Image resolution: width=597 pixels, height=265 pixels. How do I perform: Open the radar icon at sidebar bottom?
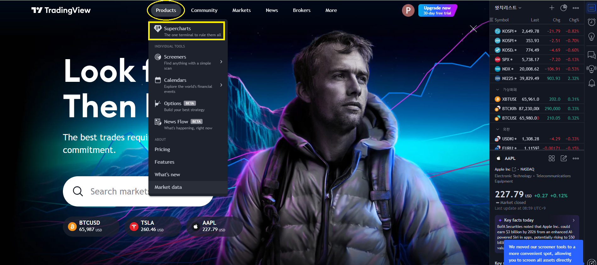[x=591, y=262]
